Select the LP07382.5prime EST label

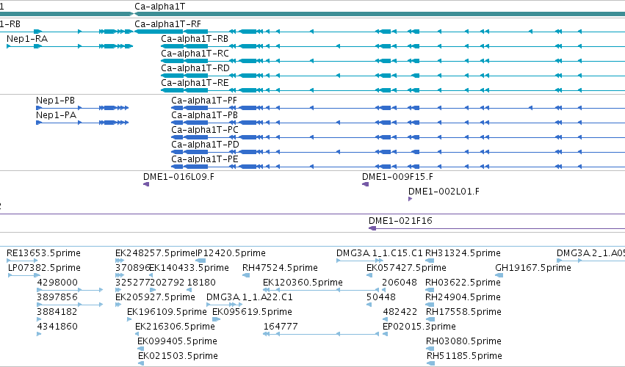(x=44, y=268)
